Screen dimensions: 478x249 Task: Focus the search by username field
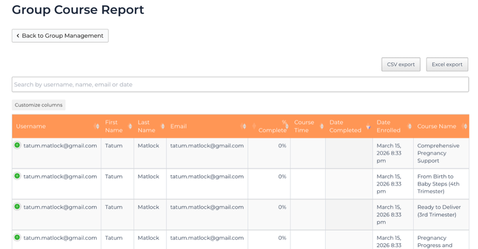[240, 84]
